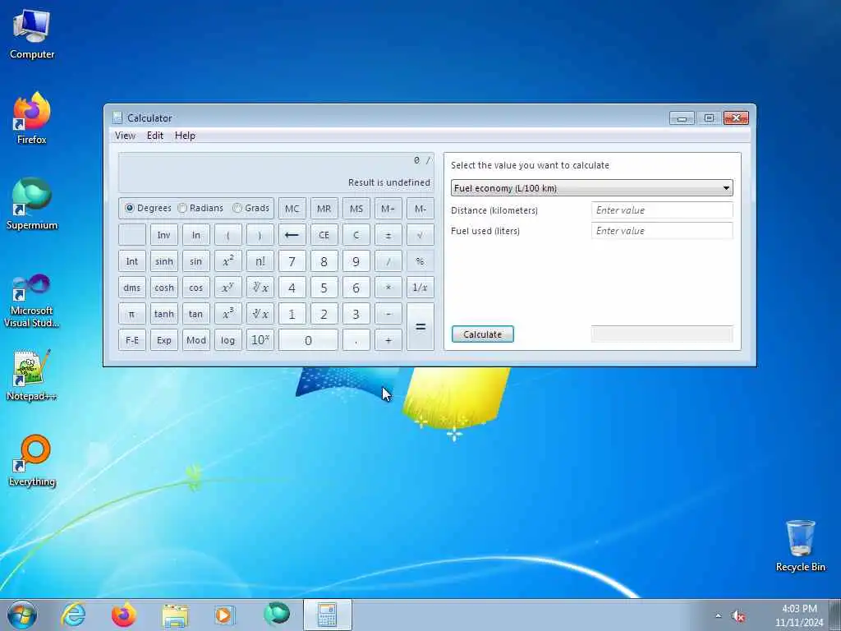Click the MR memory recall button

324,209
